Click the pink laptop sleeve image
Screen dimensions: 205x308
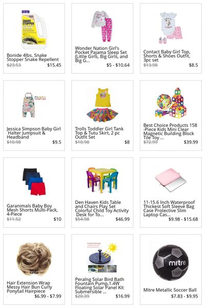click(x=171, y=180)
